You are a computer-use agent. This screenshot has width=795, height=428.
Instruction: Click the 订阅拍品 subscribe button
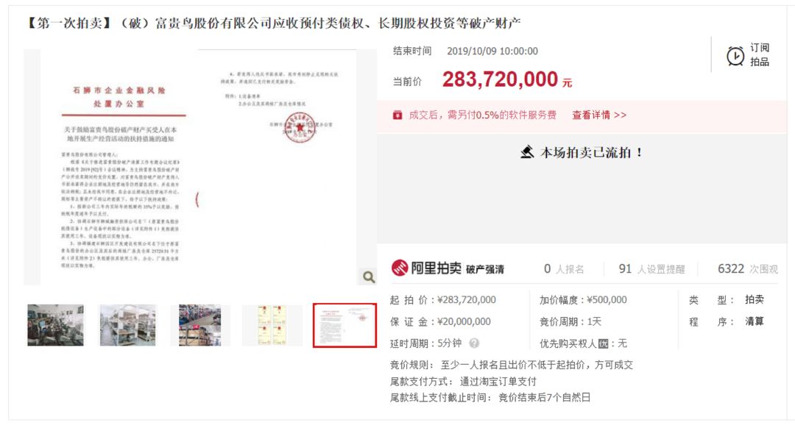tap(749, 54)
